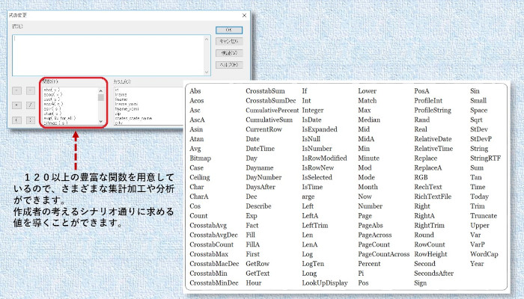The width and height of the screenshot is (524, 299).
Task: Click the plus operator button
Action: [x=17, y=90]
